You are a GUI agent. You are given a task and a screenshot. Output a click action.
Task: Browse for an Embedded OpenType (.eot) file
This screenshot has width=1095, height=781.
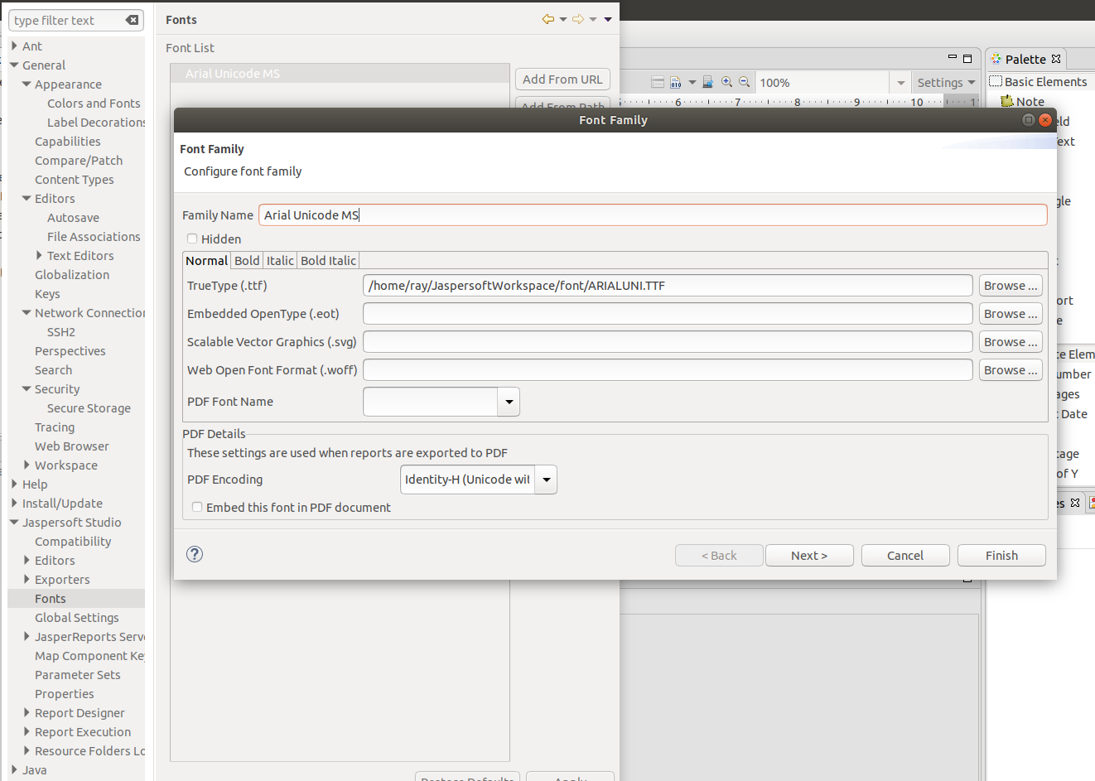coord(1011,314)
